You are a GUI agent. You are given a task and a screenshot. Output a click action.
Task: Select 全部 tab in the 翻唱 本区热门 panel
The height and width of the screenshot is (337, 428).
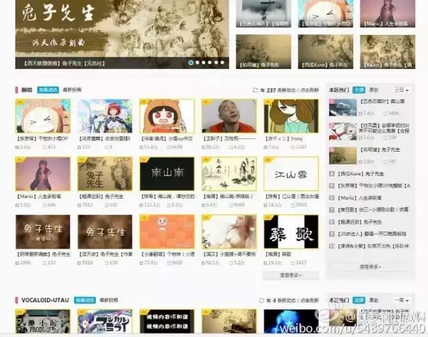click(x=358, y=90)
